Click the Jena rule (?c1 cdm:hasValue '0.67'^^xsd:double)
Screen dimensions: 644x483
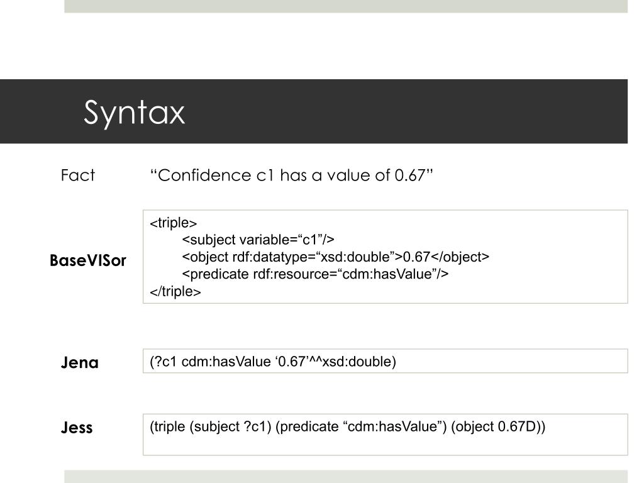click(x=273, y=362)
